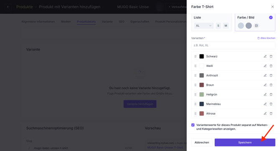Click the white Weiß color swatch
This screenshot has height=151, width=280.
(201, 66)
